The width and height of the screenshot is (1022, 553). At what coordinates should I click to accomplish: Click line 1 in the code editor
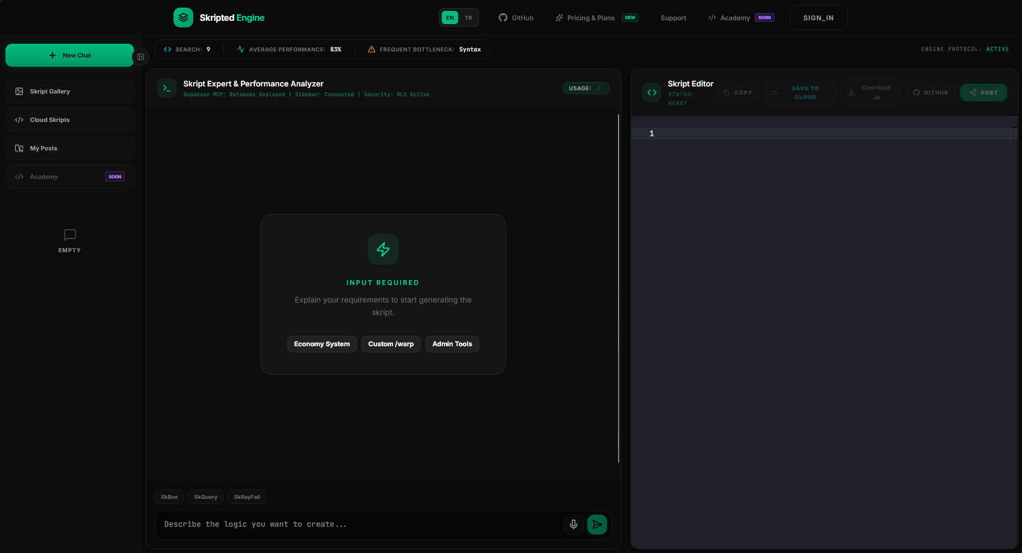(x=824, y=133)
